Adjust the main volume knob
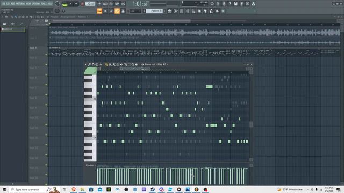 point(58,4)
